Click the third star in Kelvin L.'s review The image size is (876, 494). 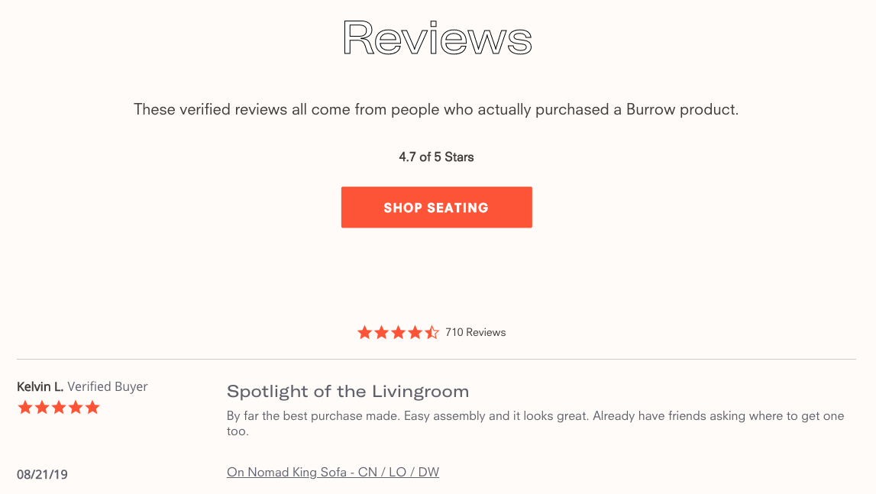(x=59, y=408)
